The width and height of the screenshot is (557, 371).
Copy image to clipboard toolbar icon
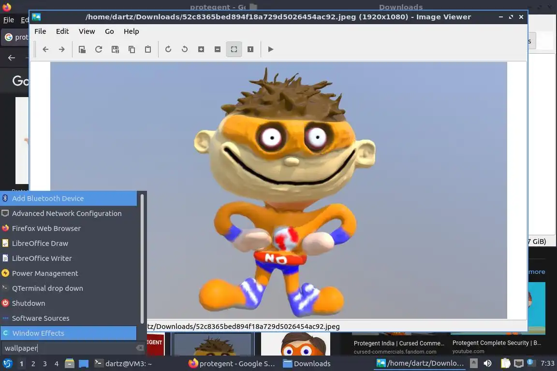(x=132, y=49)
